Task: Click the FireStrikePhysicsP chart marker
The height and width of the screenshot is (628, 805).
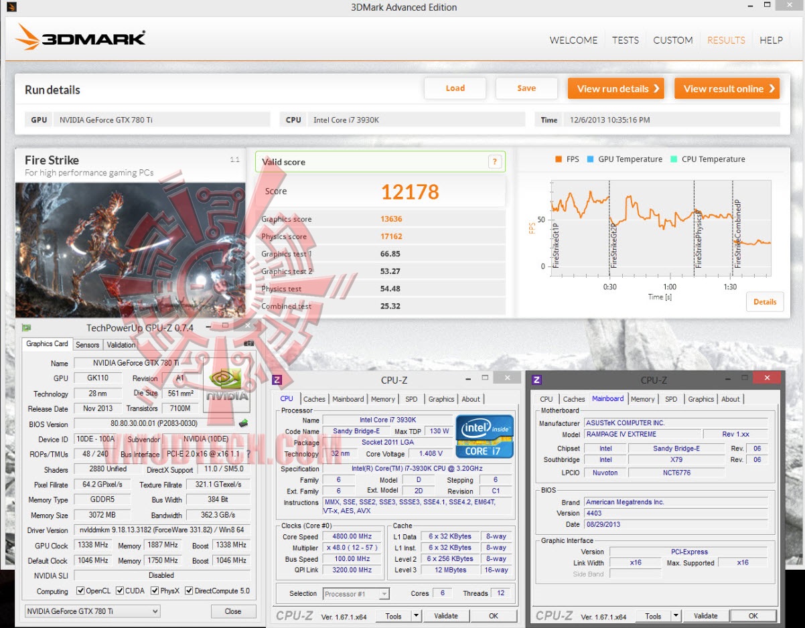Action: [698, 239]
